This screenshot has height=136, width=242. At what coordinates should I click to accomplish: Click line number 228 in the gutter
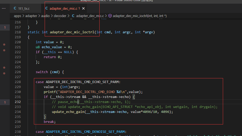[x=18, y=82]
